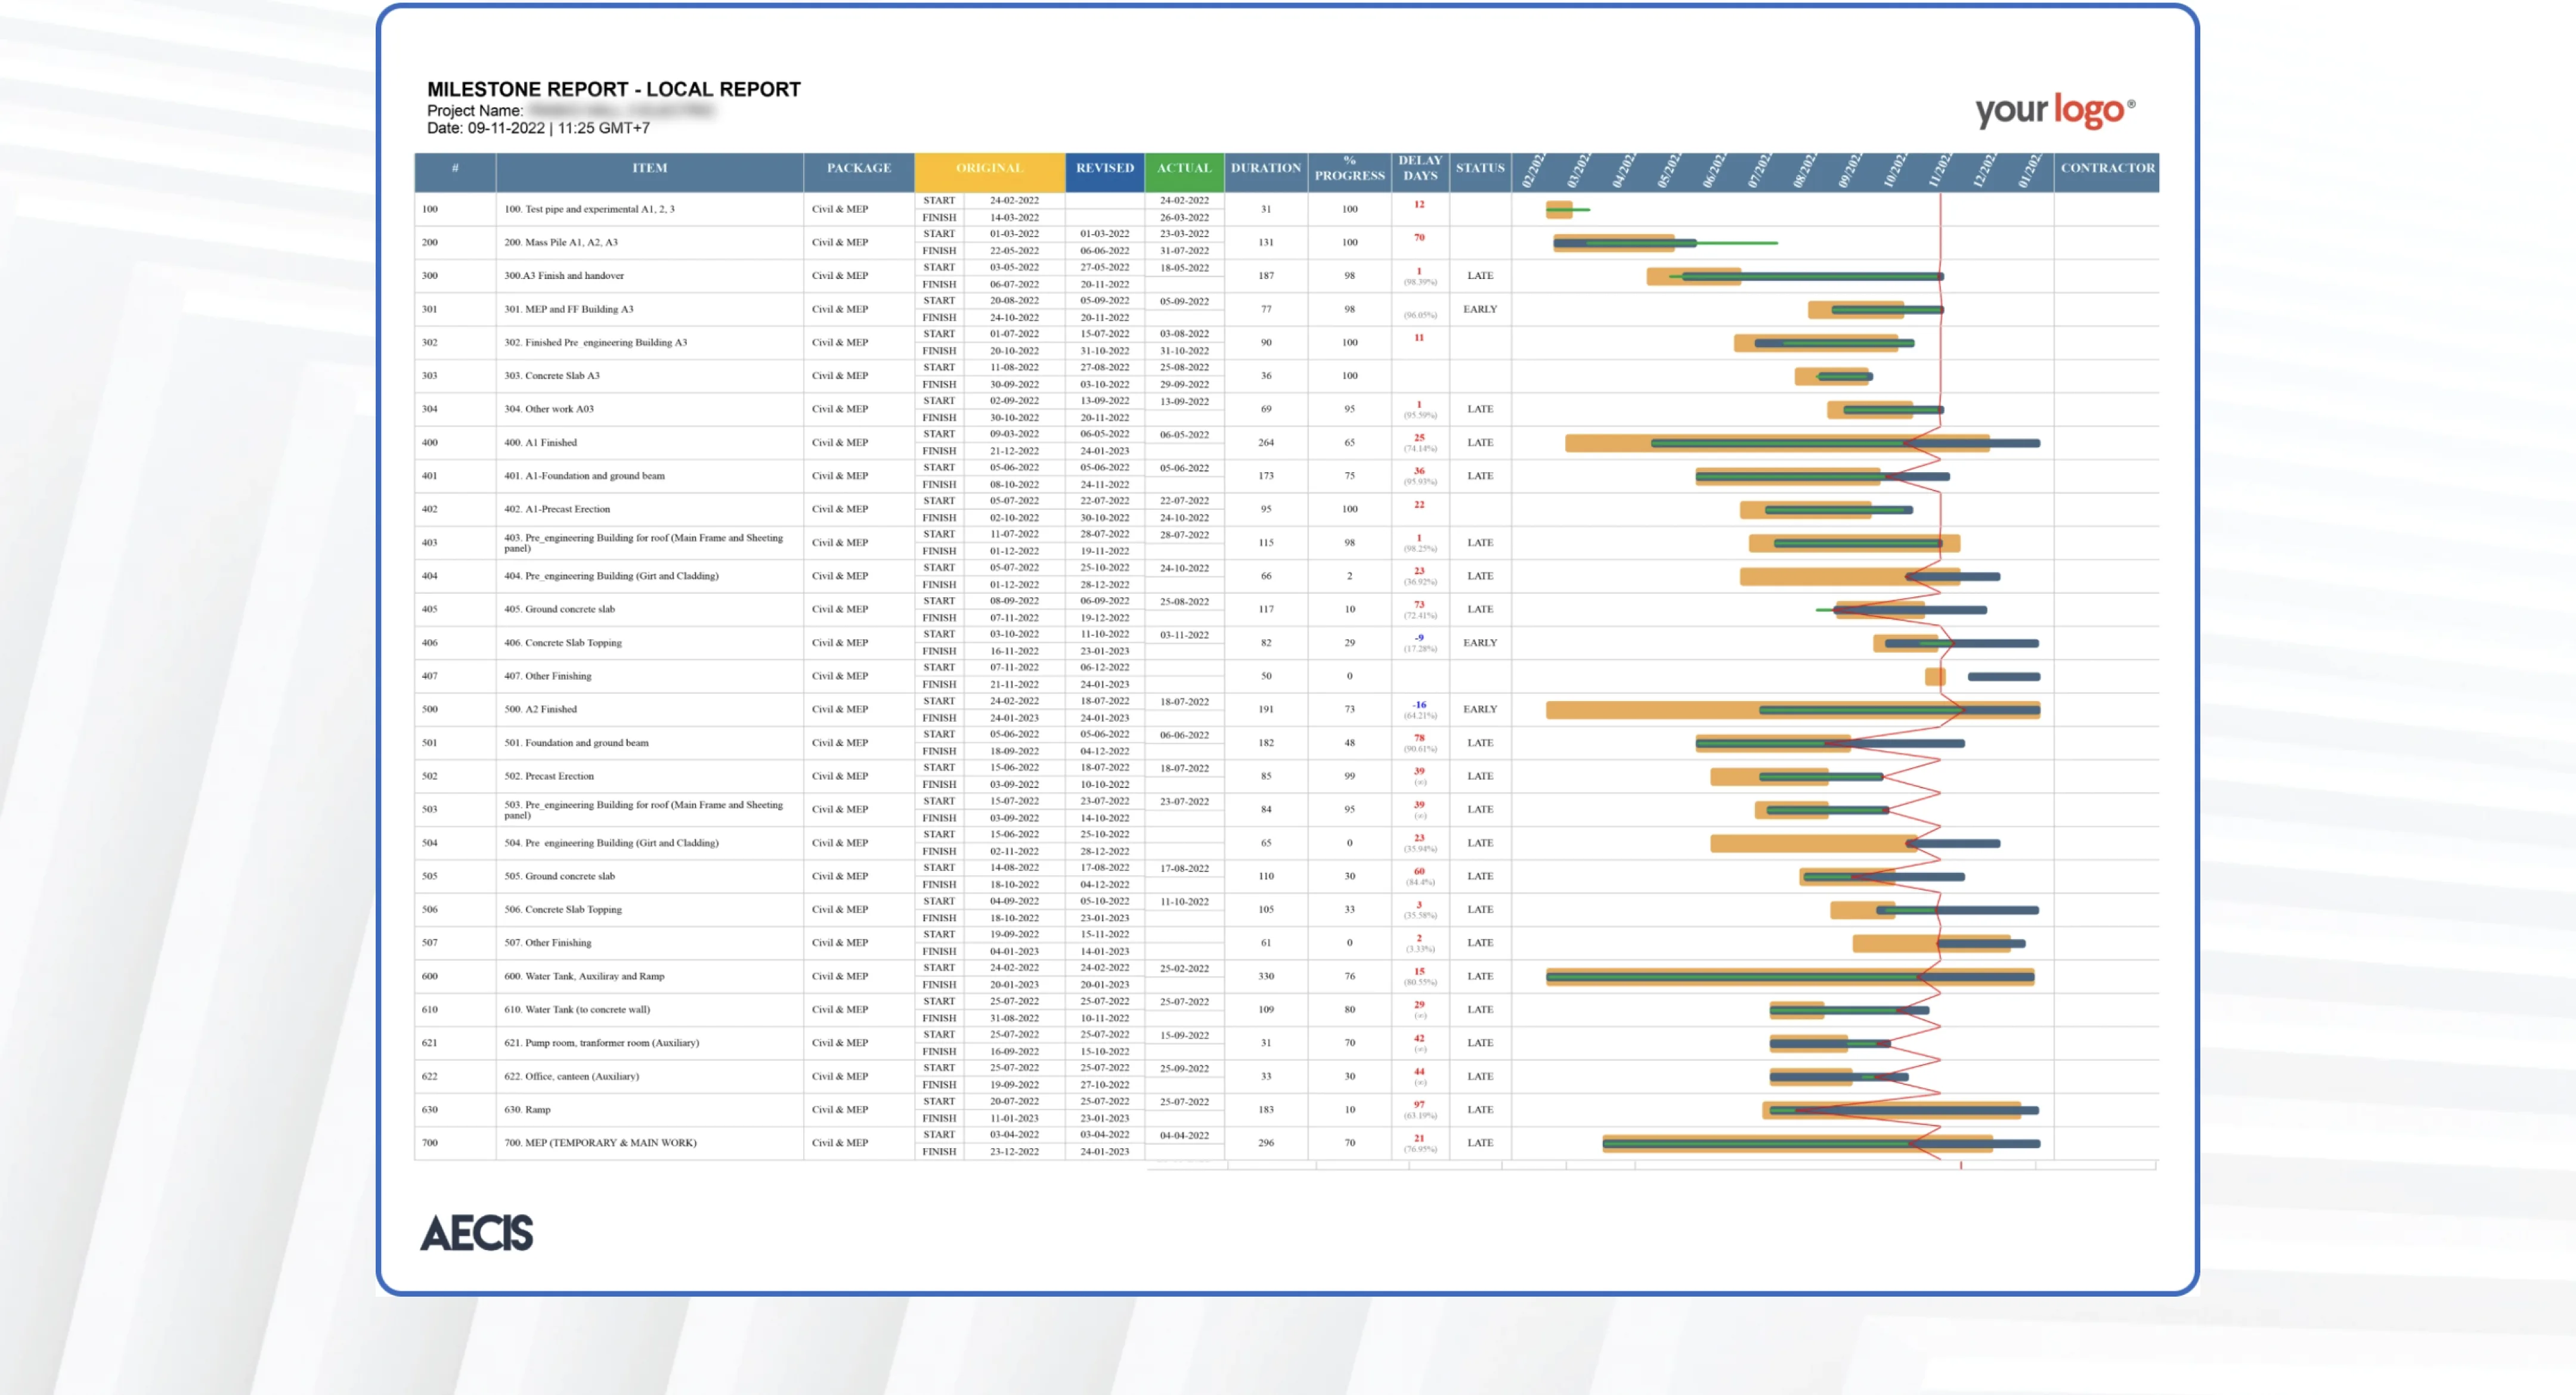Click the EARLY status in row 406
2576x1395 pixels.
click(x=1480, y=643)
